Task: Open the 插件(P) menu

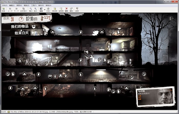Action: [x=41, y=5]
